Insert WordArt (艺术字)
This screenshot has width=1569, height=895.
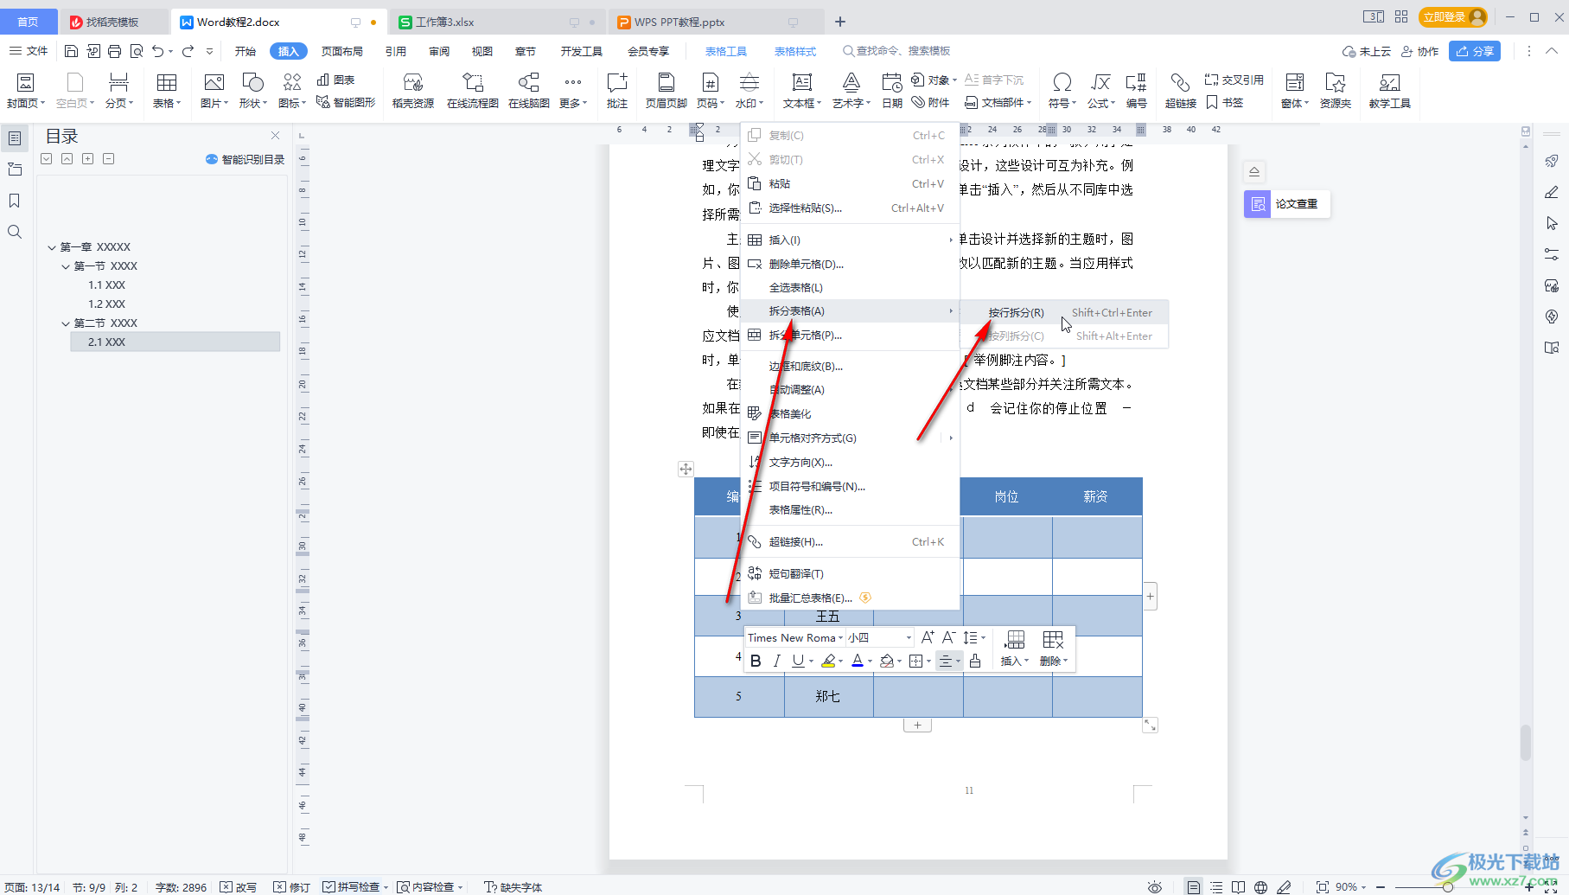point(851,91)
